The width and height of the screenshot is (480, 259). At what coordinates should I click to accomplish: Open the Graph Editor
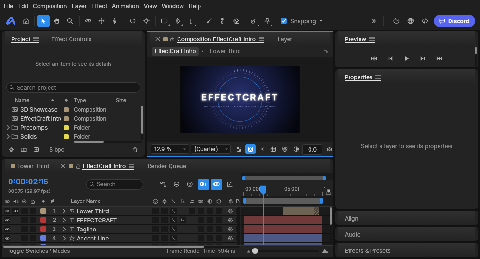230,184
